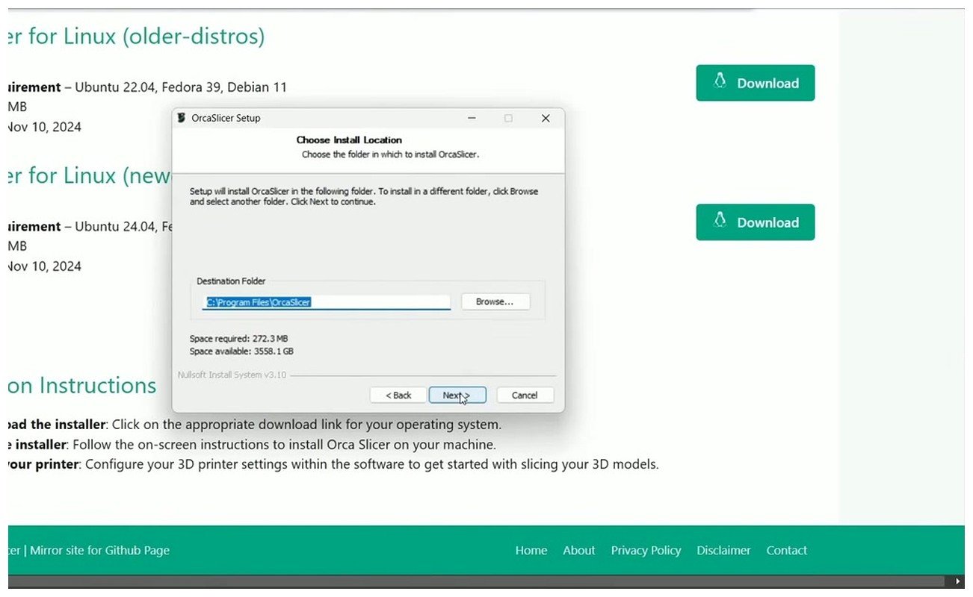Go Back in the installer wizard
This screenshot has width=973, height=597.
[398, 395]
